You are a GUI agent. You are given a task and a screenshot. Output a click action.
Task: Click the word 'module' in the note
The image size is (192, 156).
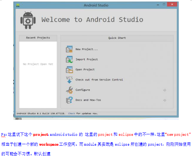click(x=90, y=145)
